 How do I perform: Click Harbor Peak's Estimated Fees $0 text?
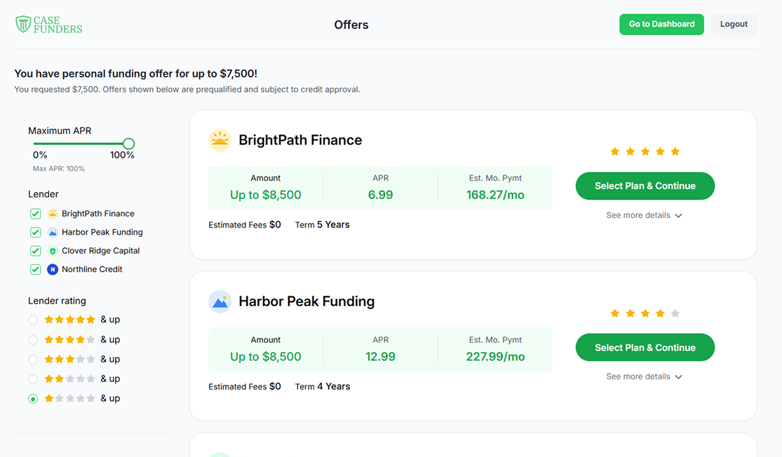[x=245, y=387]
